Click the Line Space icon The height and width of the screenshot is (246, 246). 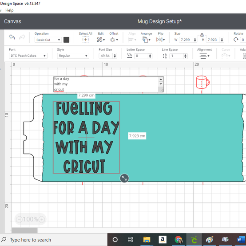(165, 56)
